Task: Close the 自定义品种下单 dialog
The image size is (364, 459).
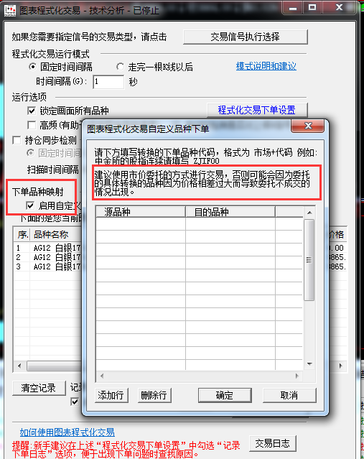Action: click(307, 126)
